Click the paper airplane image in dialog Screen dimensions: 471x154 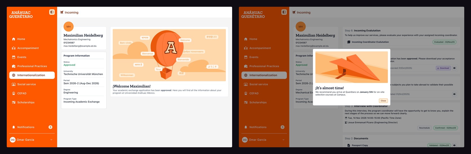[x=352, y=67]
